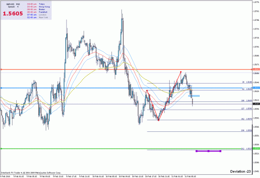
Task: Click the black current price tag on axis
Action: 256,104
